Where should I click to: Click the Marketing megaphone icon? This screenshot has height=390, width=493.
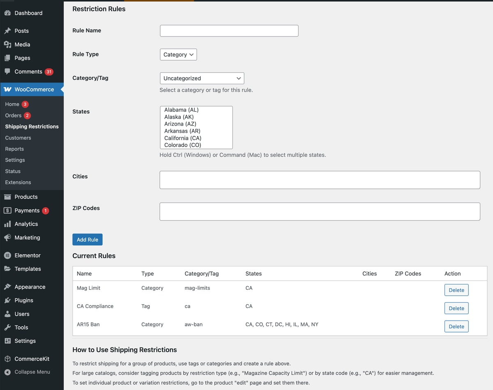(7, 237)
